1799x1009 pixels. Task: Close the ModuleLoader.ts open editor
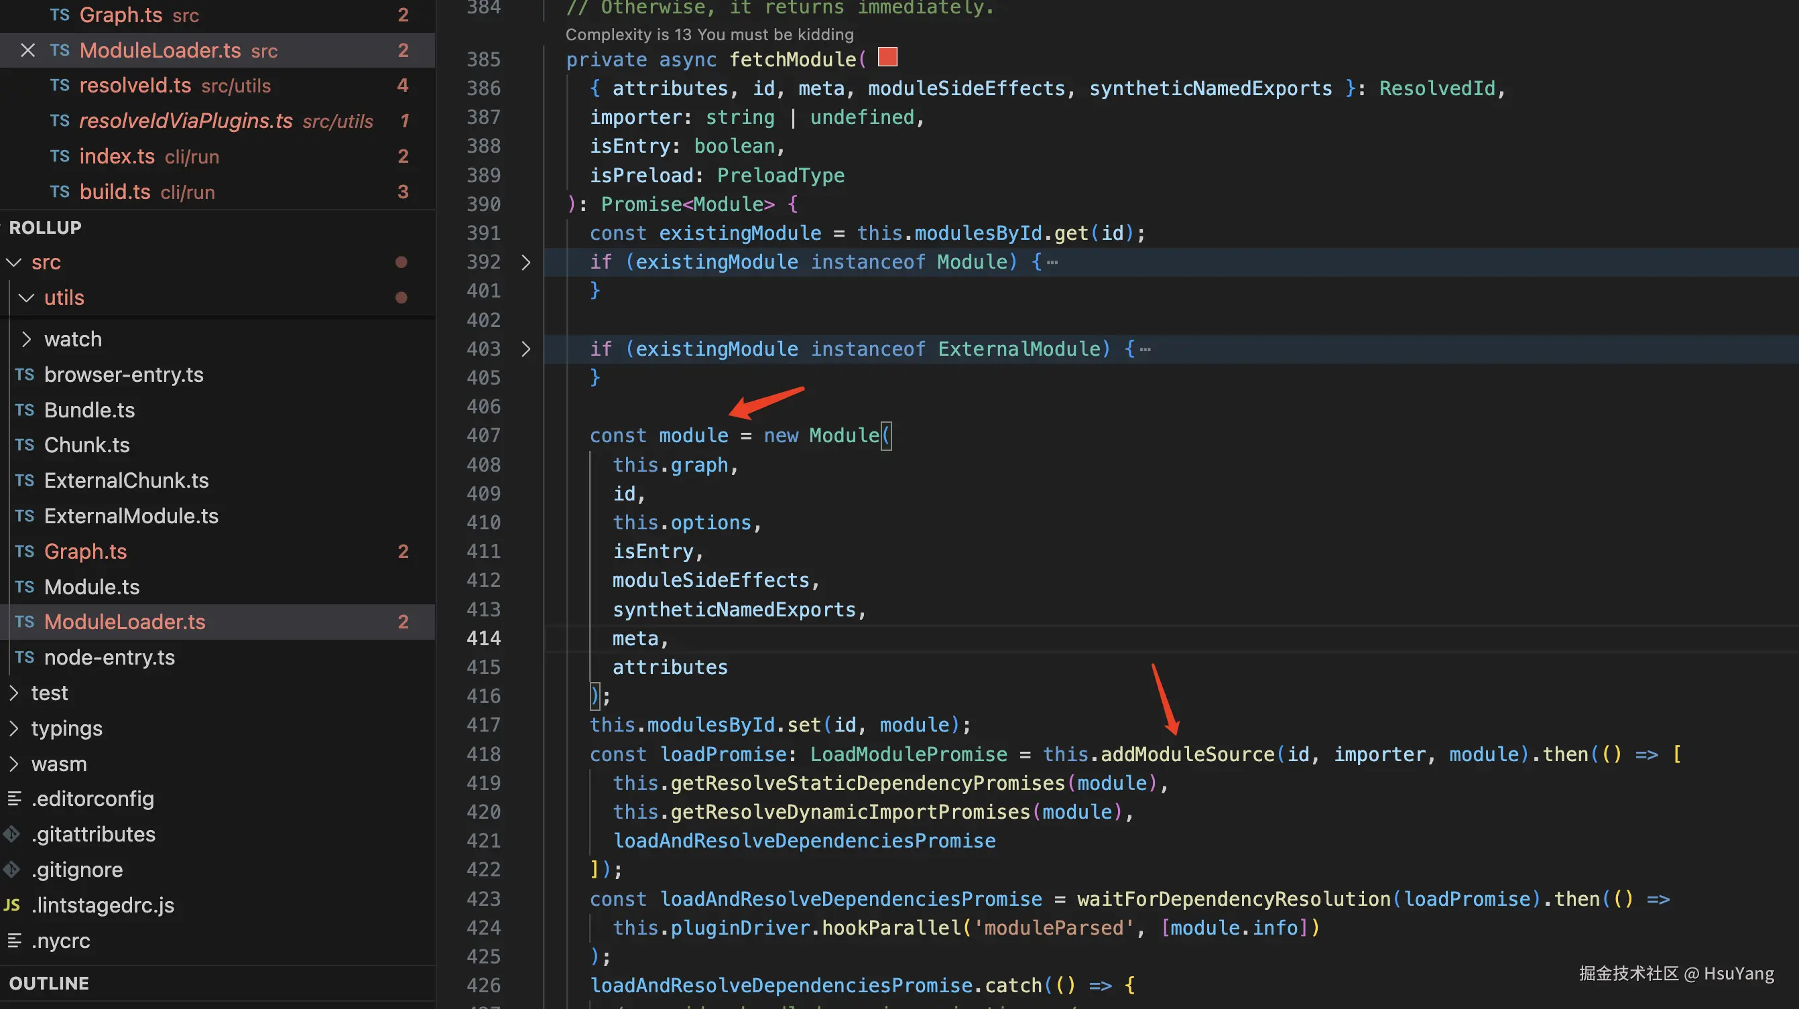point(28,50)
